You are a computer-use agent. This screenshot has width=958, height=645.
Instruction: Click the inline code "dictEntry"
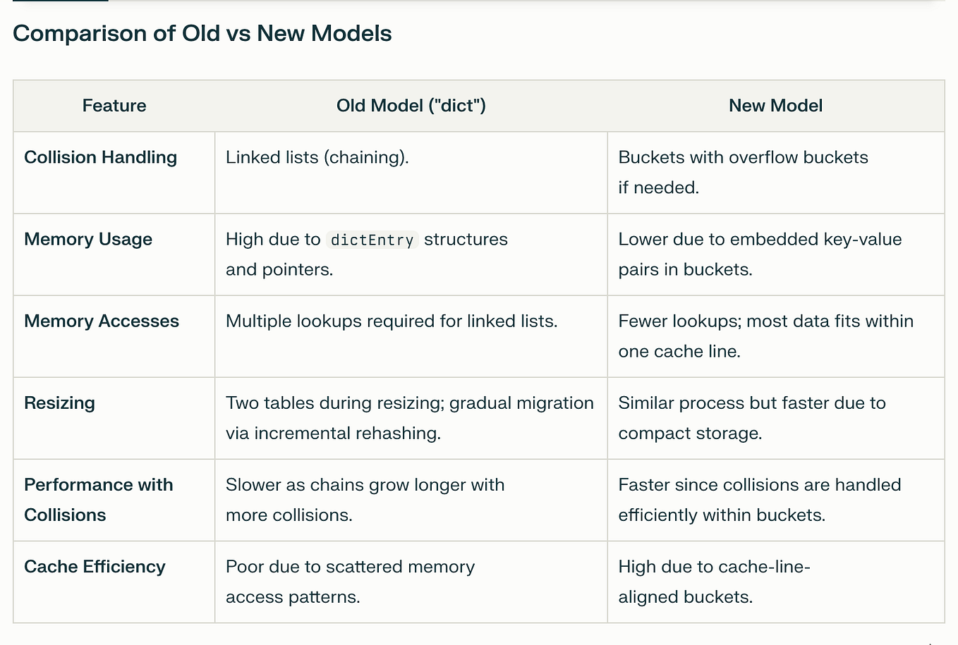coord(372,240)
